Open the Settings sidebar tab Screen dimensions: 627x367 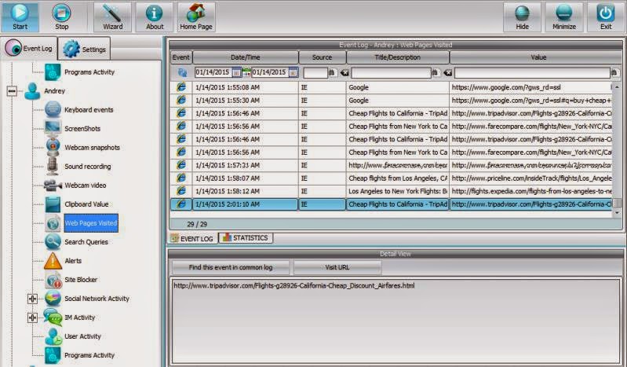click(85, 49)
